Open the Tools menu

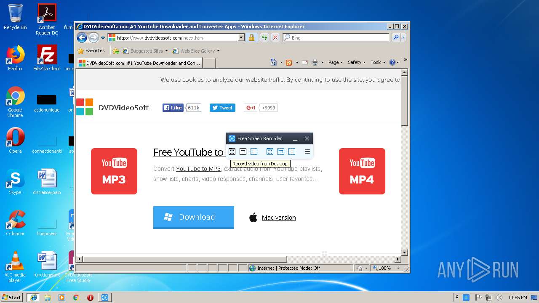click(x=378, y=62)
